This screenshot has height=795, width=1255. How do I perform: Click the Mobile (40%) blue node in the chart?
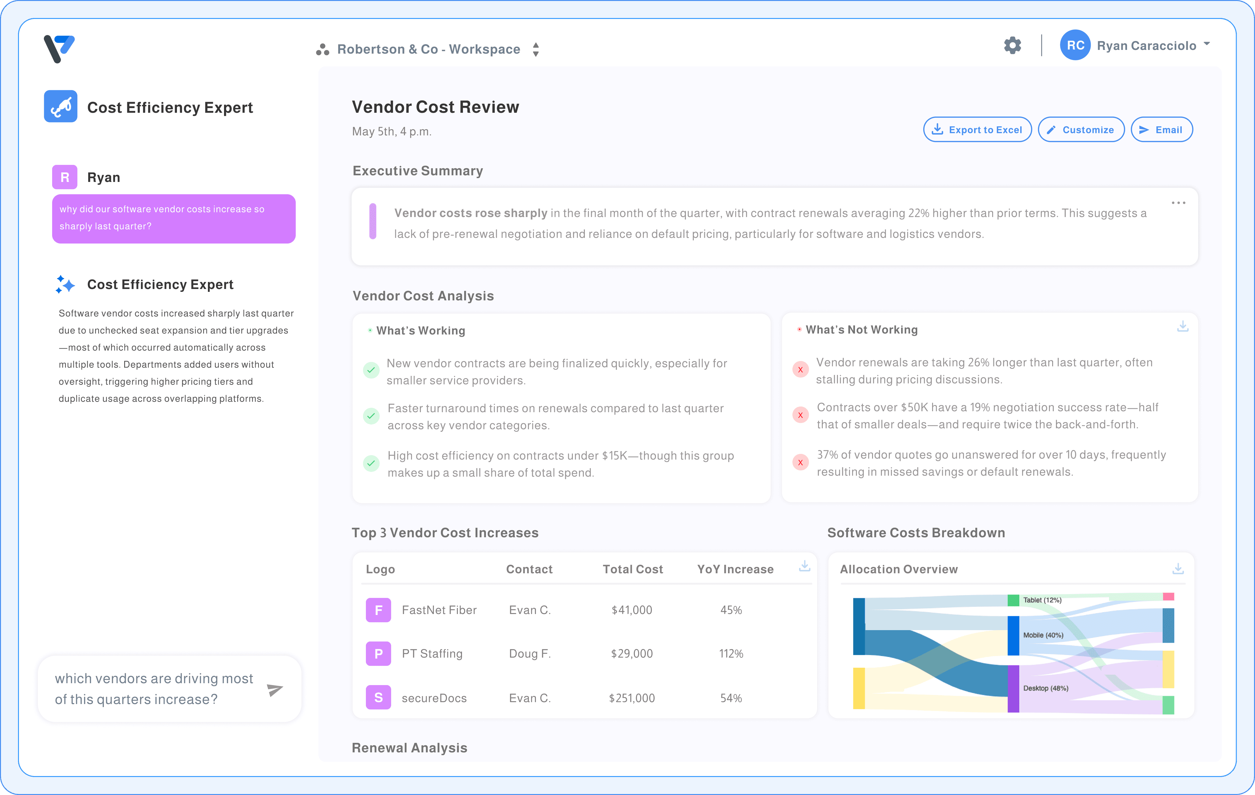point(1013,635)
